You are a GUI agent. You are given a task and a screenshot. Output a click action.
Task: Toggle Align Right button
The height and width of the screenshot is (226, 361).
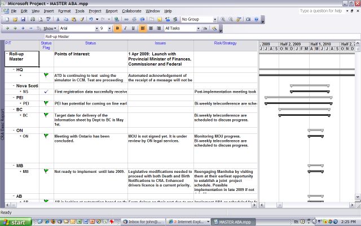click(x=159, y=28)
